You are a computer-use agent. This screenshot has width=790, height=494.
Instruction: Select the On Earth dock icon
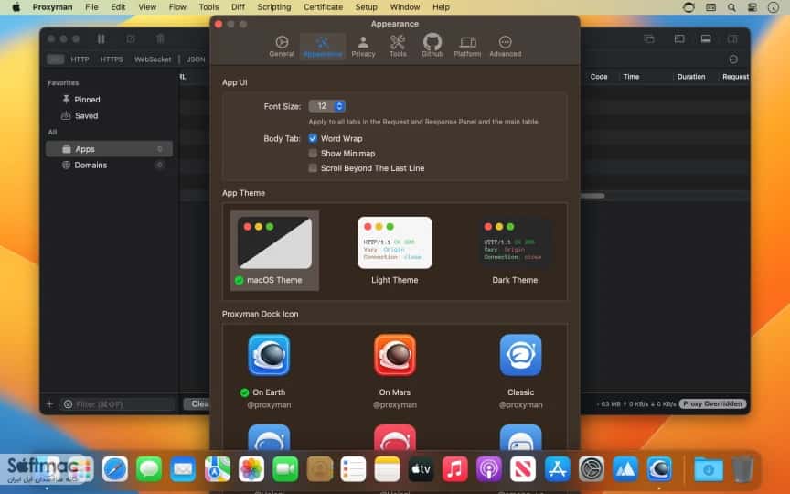coord(269,355)
